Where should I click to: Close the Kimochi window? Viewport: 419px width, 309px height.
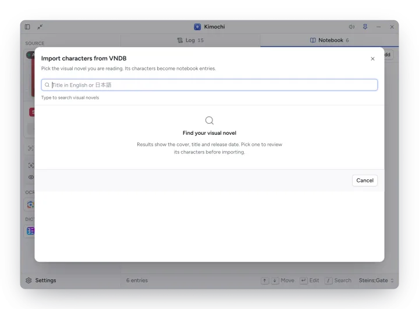(392, 27)
